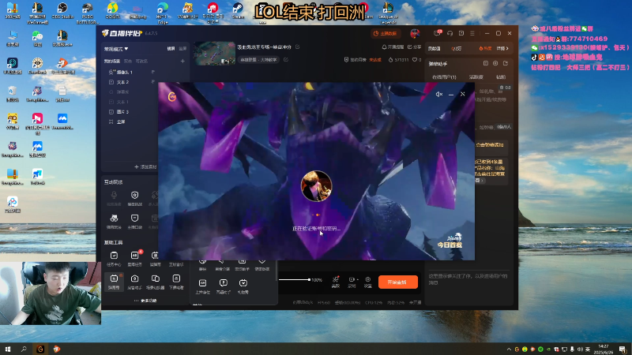632x355 pixels.
Task: Switch to 竖屏 portrait orientation
Action: point(182,49)
